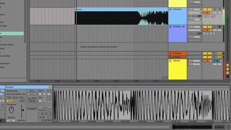The height and width of the screenshot is (130, 231).
Task: Click the Set button next to Length
Action: [49, 117]
